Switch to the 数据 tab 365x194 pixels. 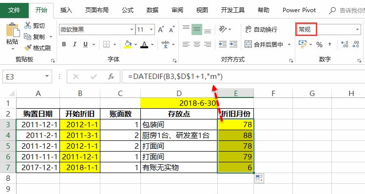click(x=152, y=10)
